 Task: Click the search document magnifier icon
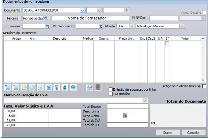24,87
